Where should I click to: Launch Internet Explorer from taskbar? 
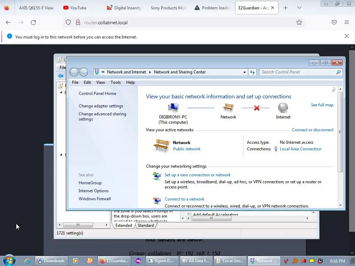[27, 261]
